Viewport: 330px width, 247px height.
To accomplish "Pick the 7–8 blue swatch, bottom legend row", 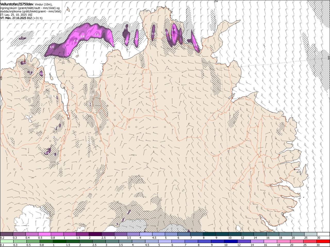I will point(192,241).
